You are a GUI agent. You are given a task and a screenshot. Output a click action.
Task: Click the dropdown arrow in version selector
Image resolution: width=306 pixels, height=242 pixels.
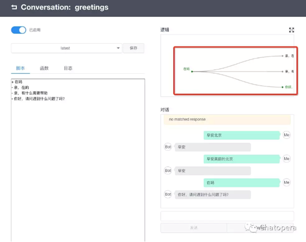[118, 48]
